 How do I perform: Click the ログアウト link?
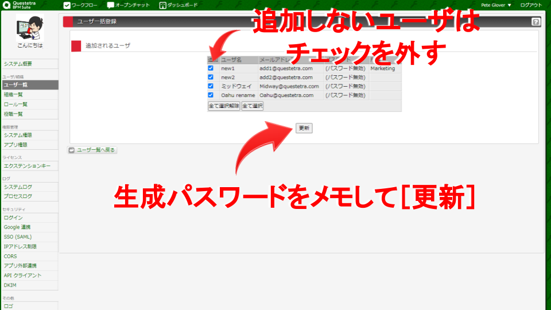click(530, 5)
